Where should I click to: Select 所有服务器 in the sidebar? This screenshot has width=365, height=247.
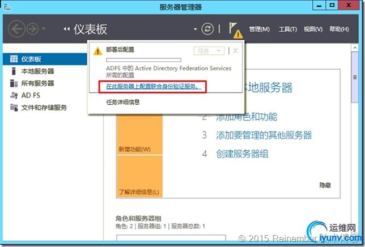37,83
